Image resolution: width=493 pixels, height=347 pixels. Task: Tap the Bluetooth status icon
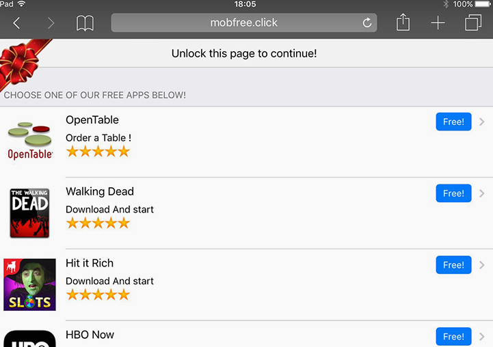point(446,4)
